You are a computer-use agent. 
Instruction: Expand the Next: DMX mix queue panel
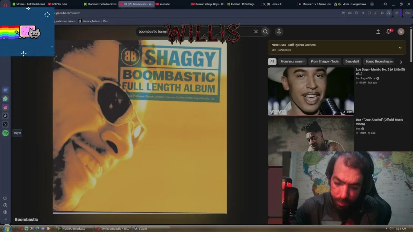(x=400, y=47)
